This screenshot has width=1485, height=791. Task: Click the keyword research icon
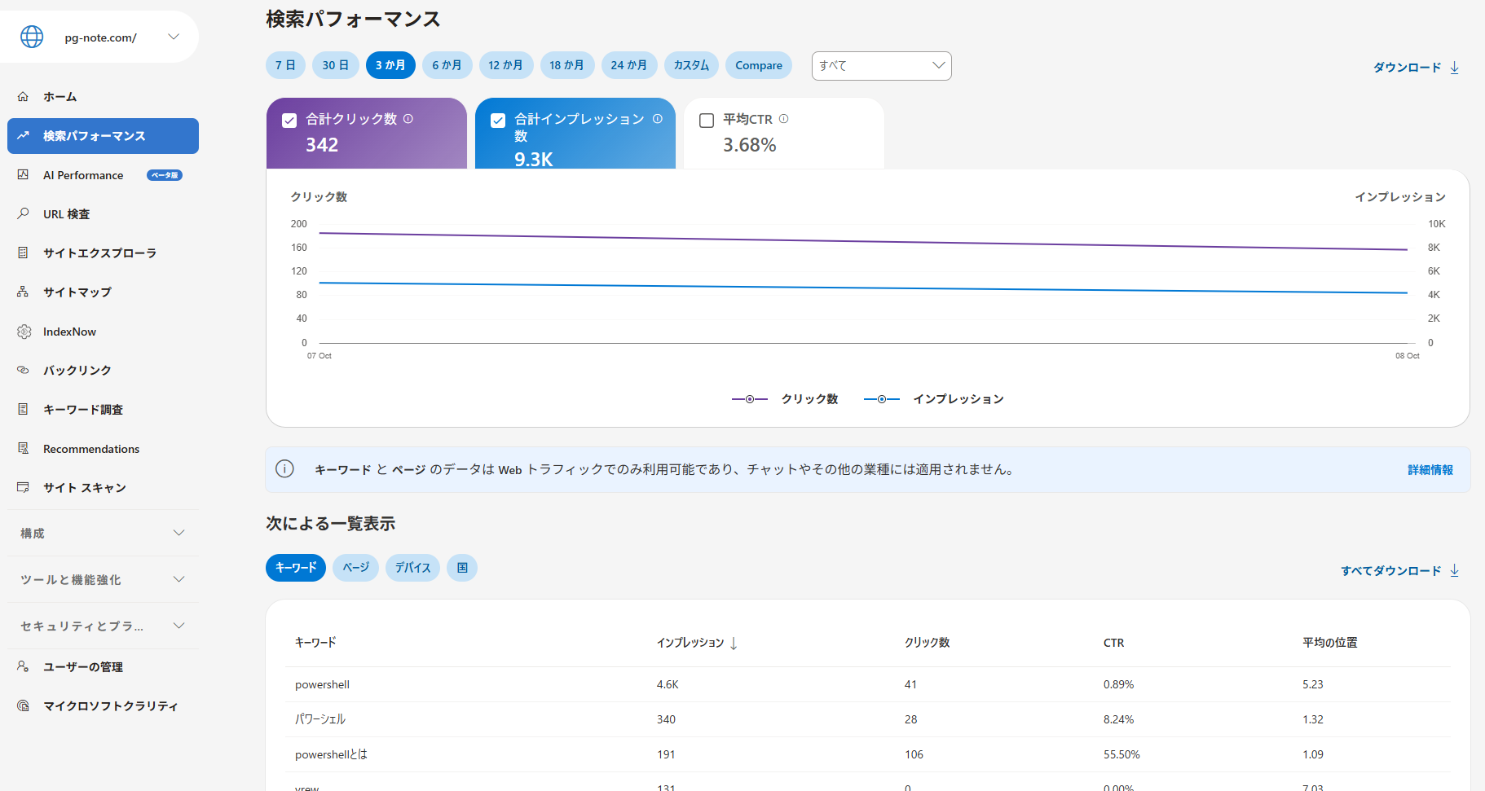[x=23, y=409]
